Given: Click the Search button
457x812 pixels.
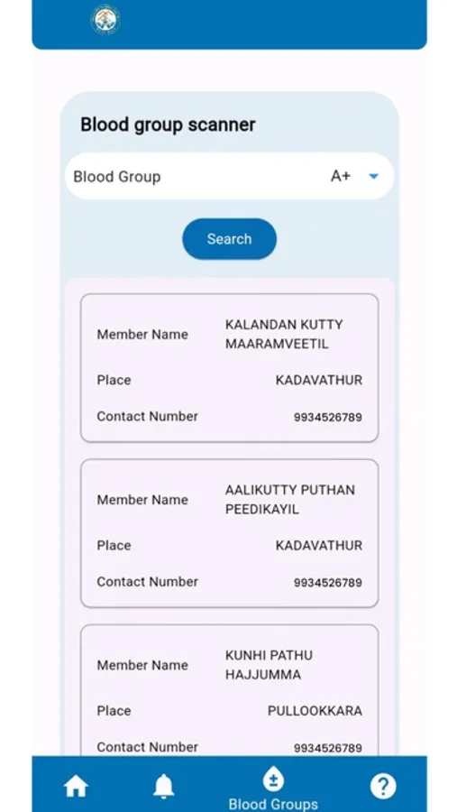Looking at the screenshot, I should pos(229,239).
